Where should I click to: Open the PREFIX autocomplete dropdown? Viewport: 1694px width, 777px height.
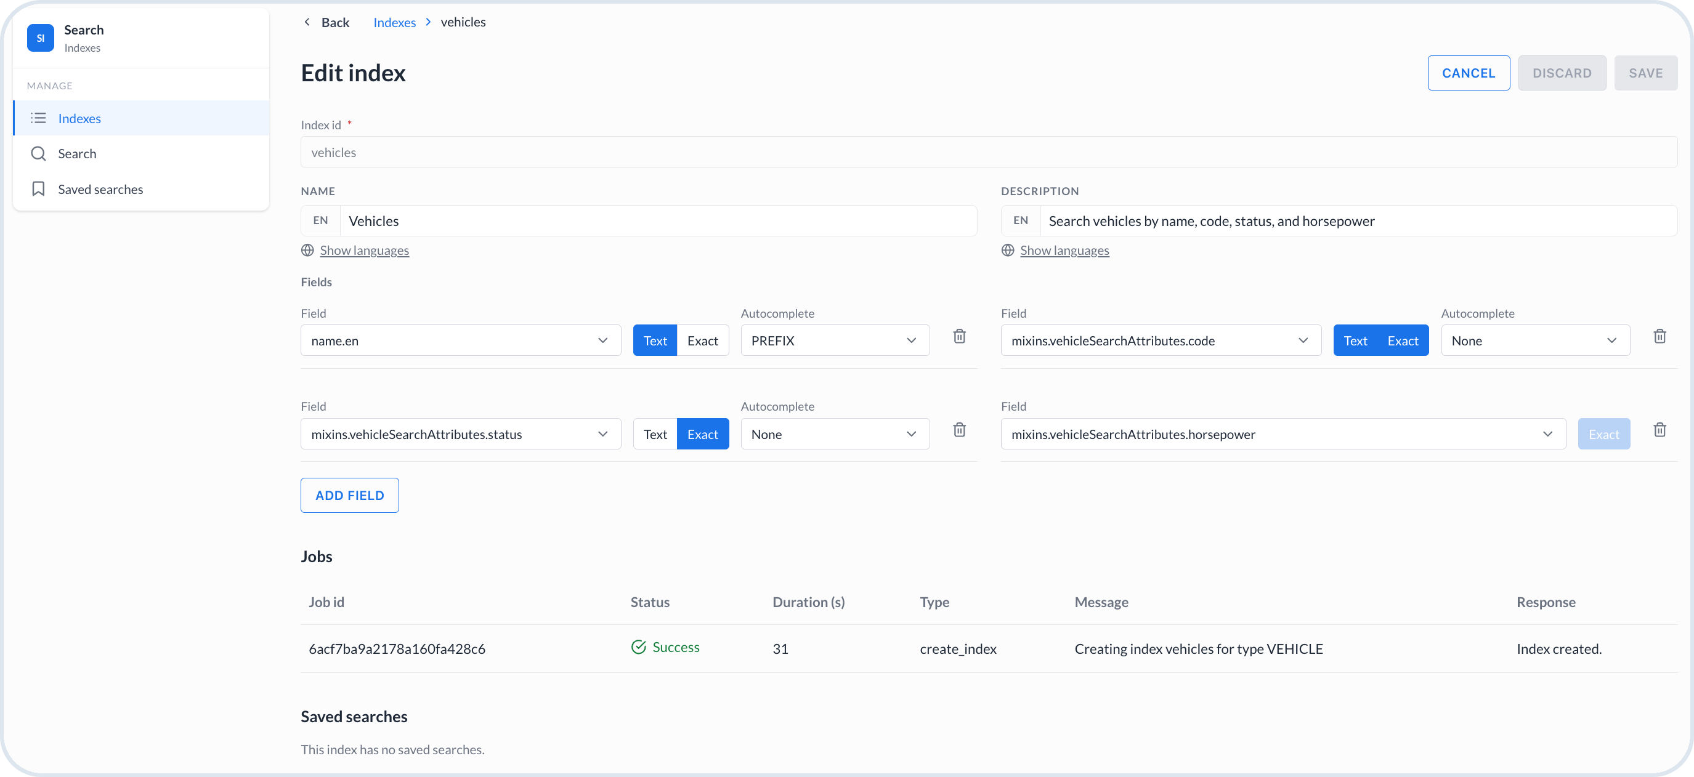[x=835, y=340]
